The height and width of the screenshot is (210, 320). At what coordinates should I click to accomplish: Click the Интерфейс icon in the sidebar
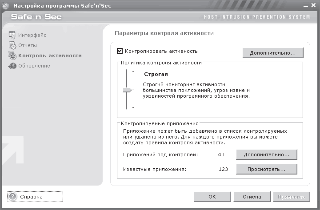(12, 35)
